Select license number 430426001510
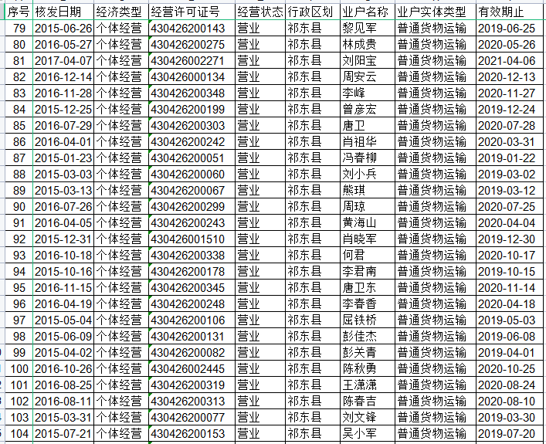This screenshot has height=444, width=546. 188,239
